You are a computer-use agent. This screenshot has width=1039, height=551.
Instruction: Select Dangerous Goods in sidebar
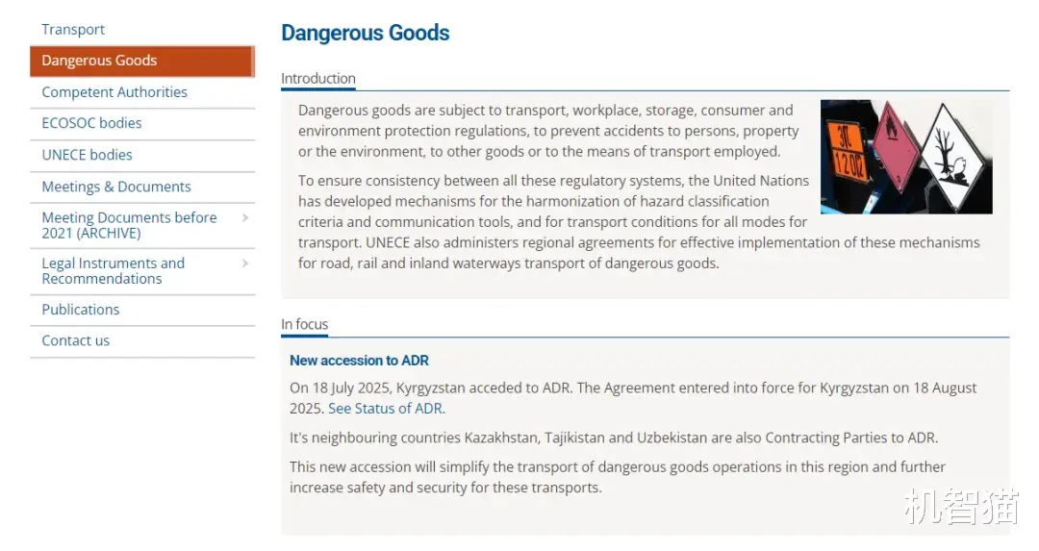99,61
